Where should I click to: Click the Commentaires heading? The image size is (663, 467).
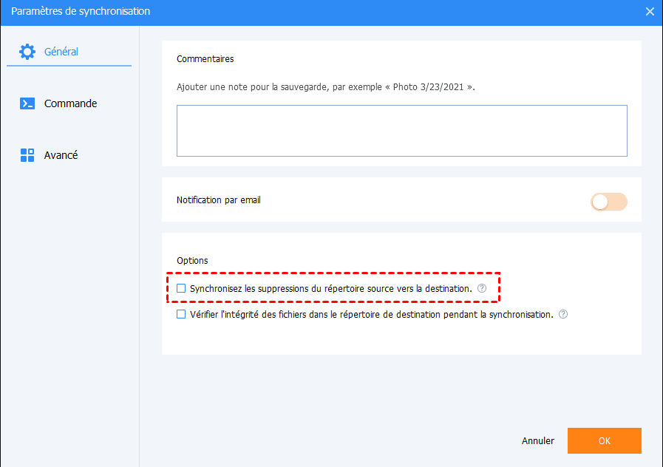click(x=205, y=59)
